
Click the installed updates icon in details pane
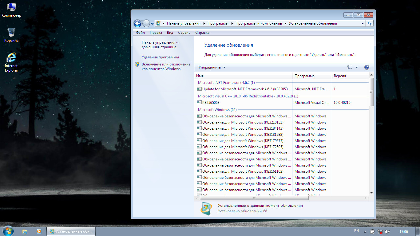(206, 209)
